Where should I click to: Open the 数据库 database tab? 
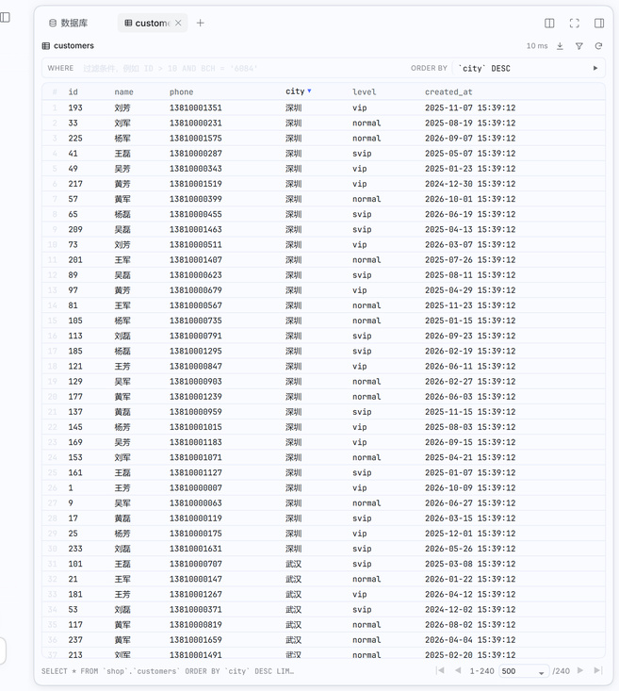pos(68,23)
